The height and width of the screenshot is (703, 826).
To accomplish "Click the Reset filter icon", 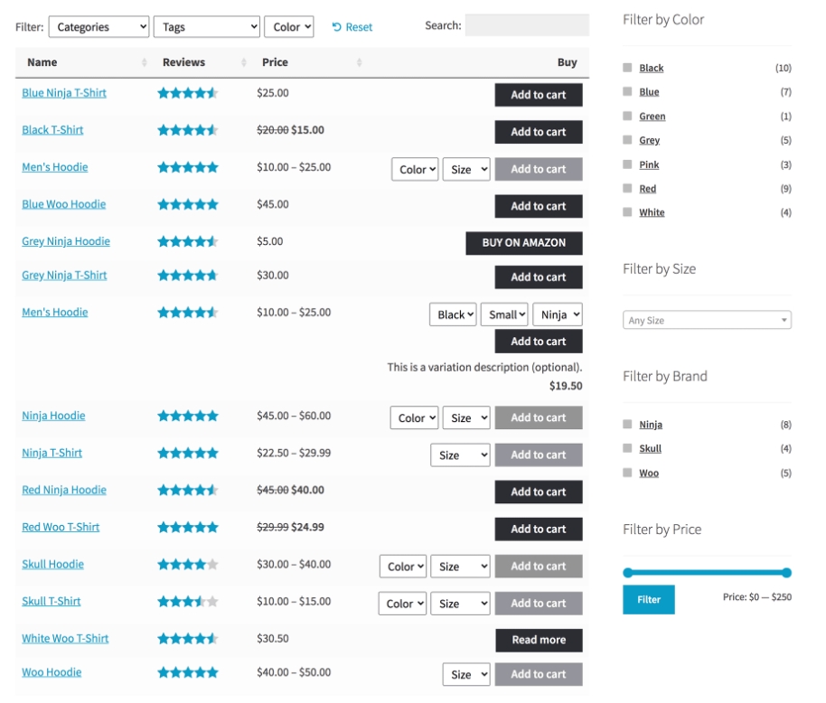I will click(x=334, y=27).
